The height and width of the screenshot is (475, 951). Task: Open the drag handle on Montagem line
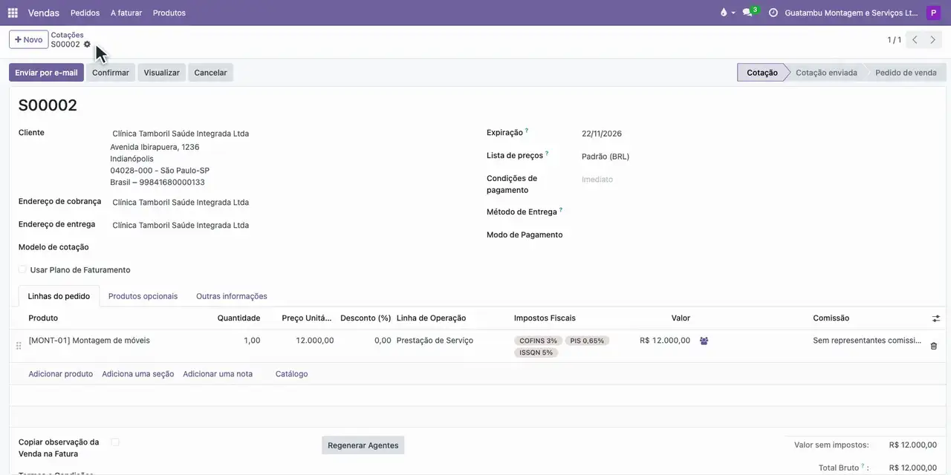19,346
